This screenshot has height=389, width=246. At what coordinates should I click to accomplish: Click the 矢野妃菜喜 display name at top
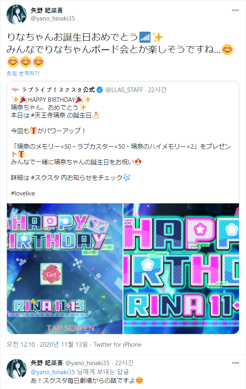pos(47,10)
